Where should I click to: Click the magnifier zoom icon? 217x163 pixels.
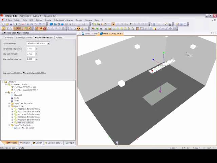pos(75,29)
